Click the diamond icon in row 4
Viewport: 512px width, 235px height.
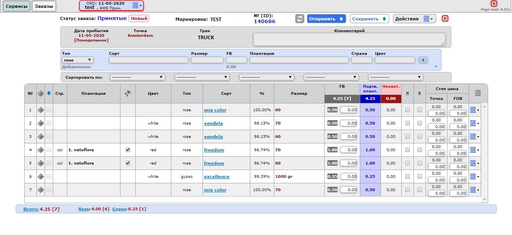(x=40, y=150)
